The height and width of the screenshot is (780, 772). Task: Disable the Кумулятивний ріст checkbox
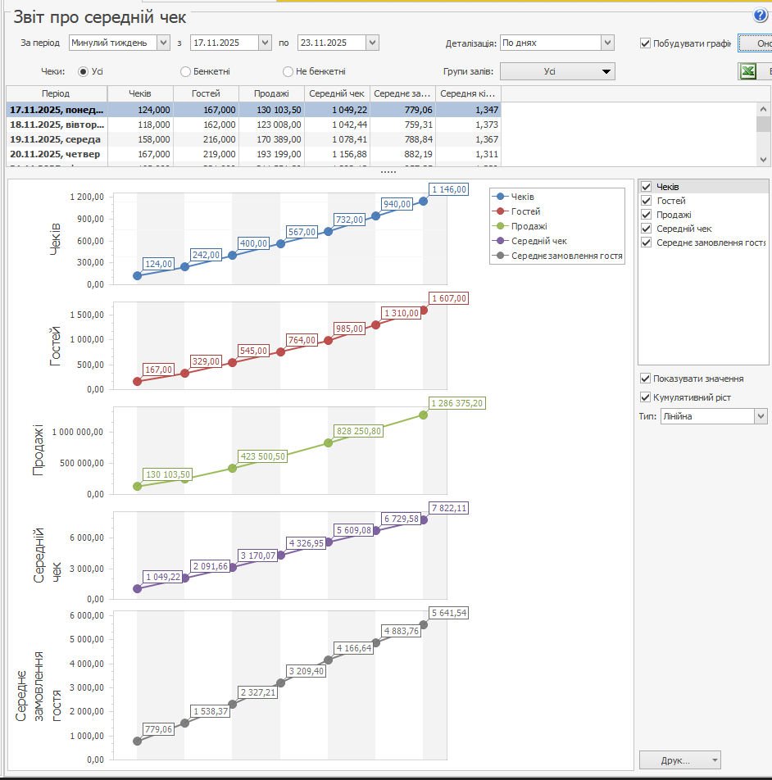tap(646, 397)
